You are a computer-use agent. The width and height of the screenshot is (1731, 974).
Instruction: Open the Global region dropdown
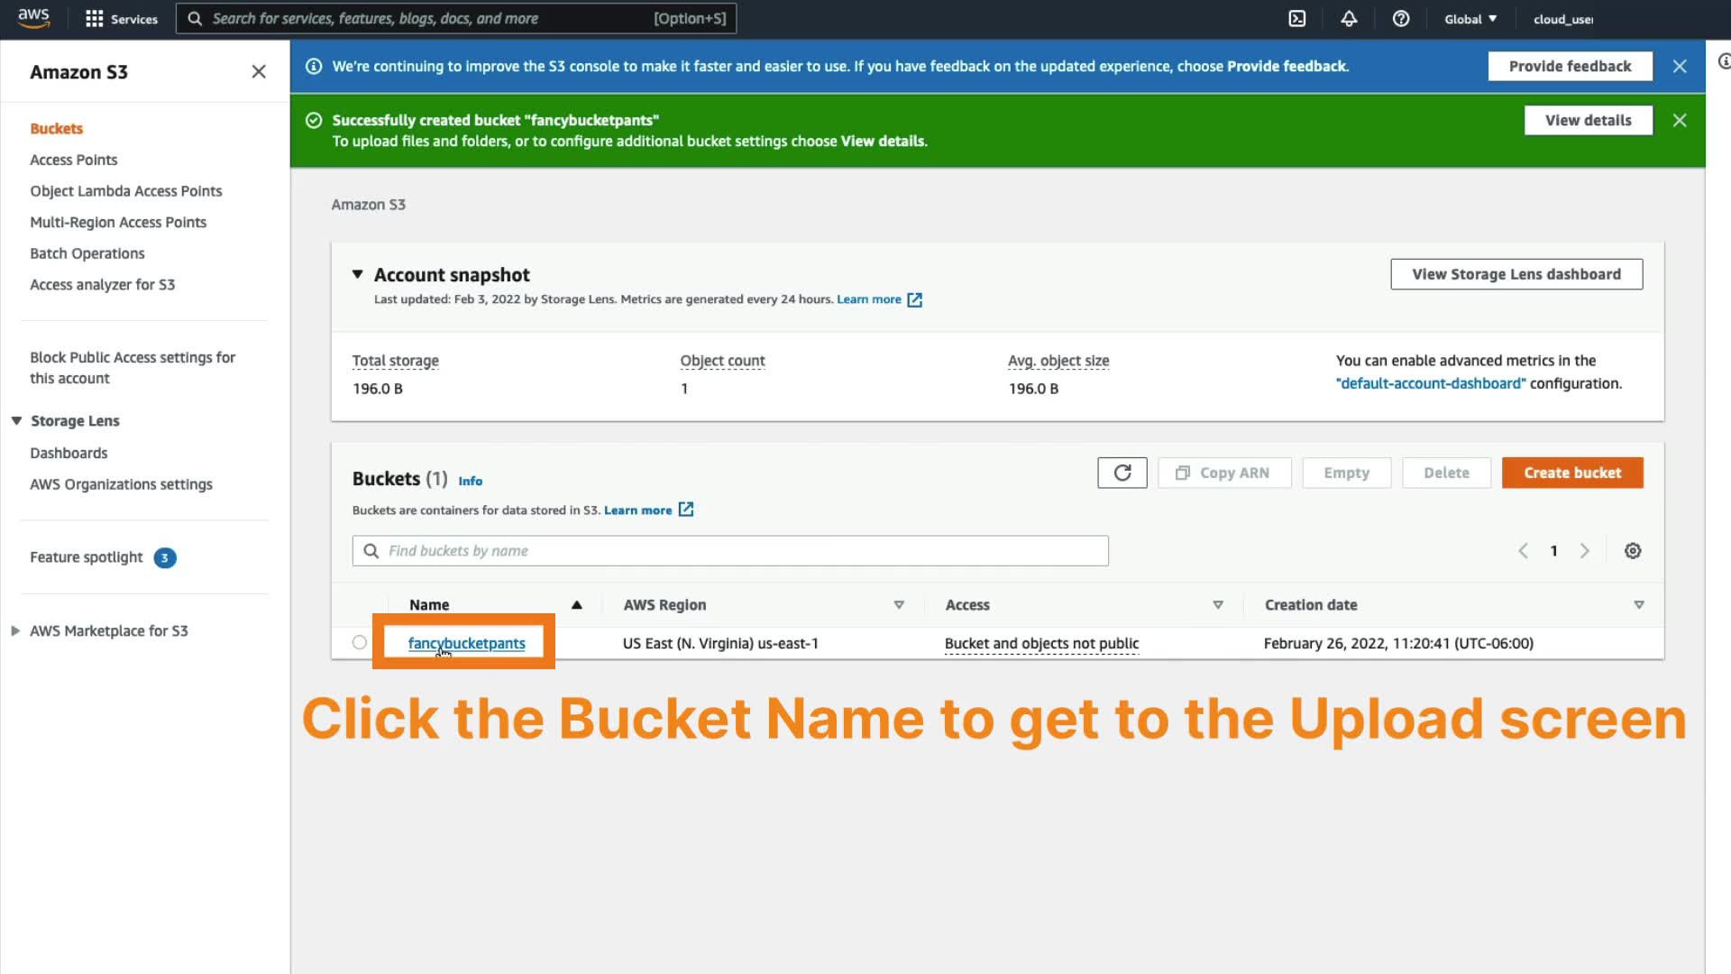(1470, 19)
